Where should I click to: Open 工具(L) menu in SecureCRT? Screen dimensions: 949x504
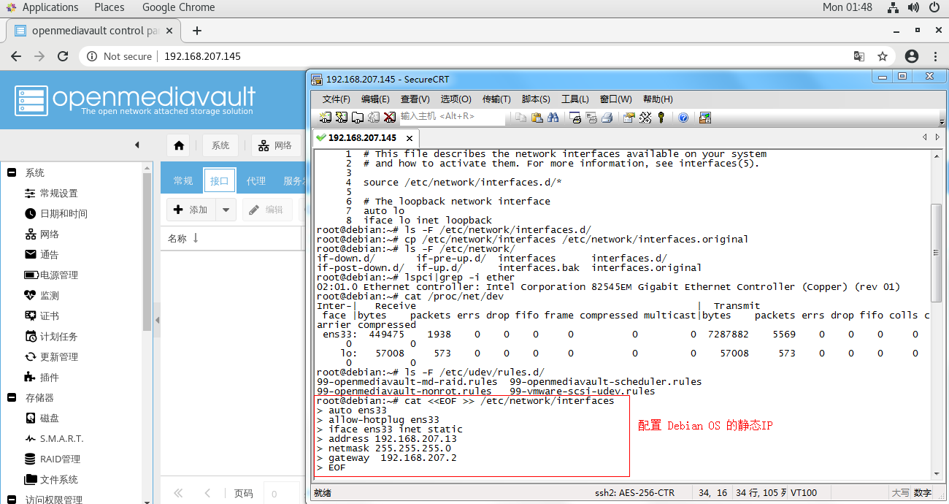(575, 99)
